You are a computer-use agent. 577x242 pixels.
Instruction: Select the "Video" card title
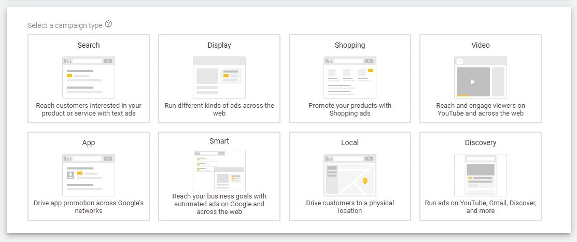point(481,45)
